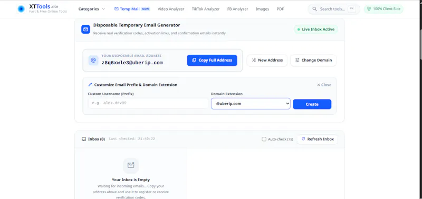Click the sliders icon on Change Domain

tap(297, 60)
